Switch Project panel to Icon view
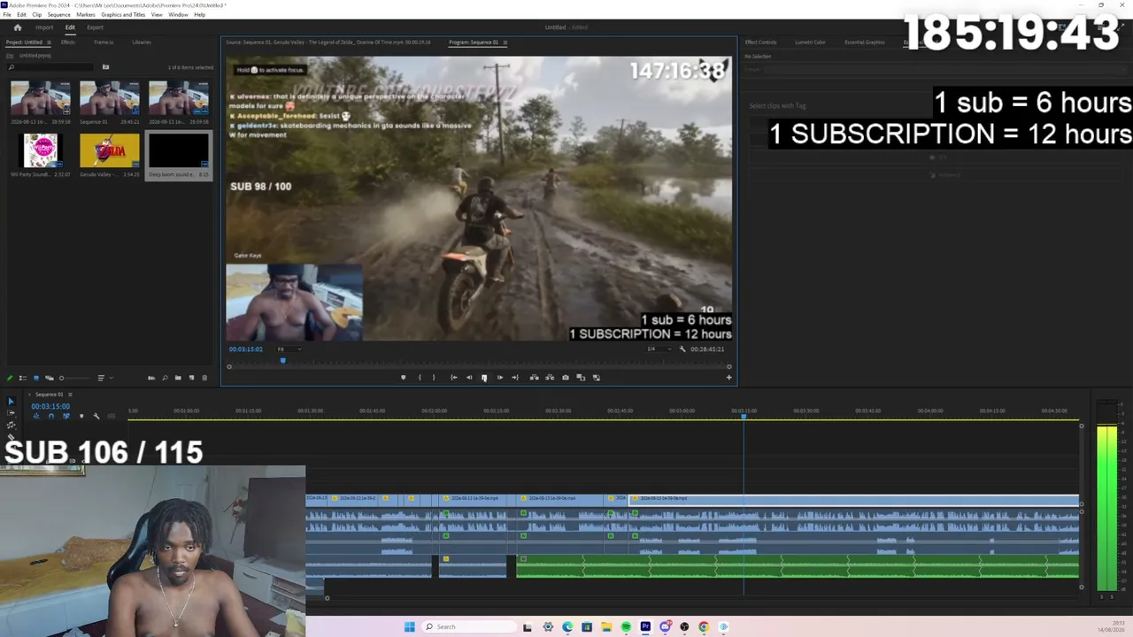1133x637 pixels. (x=36, y=379)
